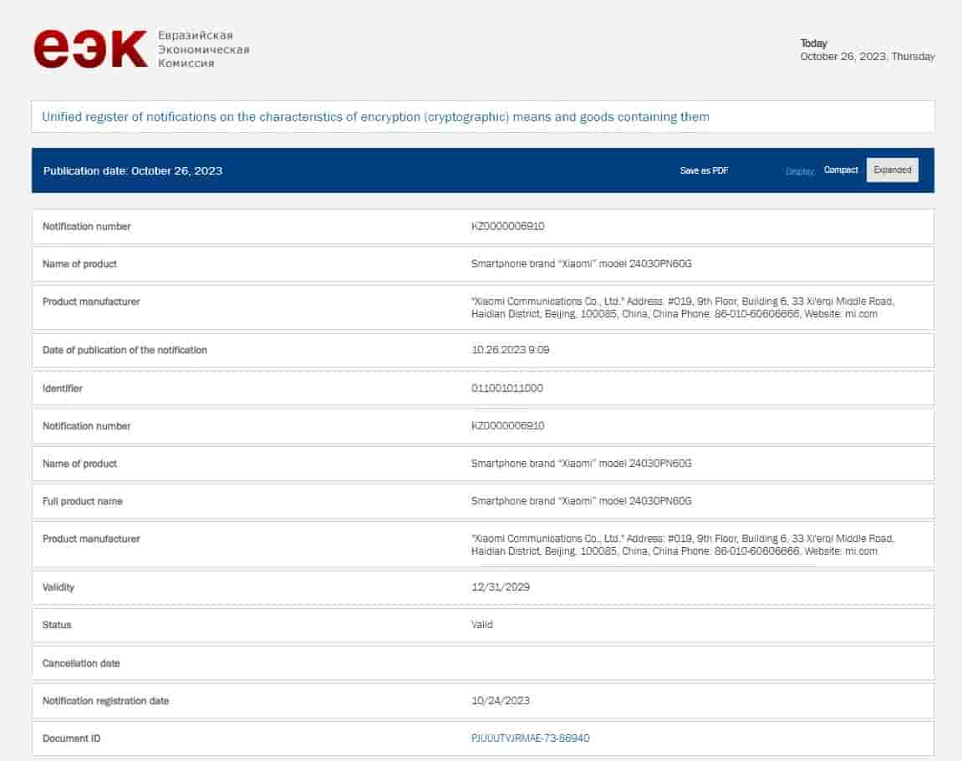The height and width of the screenshot is (761, 962).
Task: Open Document ID PJUUUTVJRMAE-73-86940 link
Action: [530, 738]
